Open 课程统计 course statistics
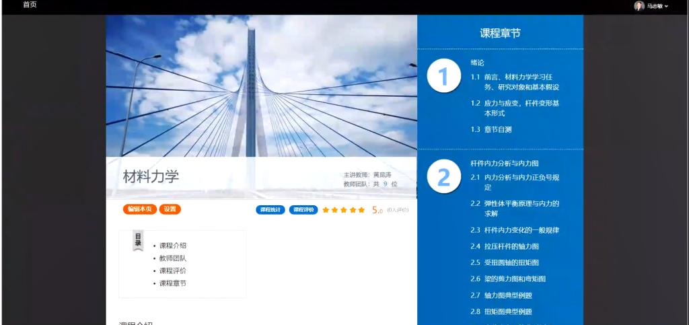 pos(270,210)
